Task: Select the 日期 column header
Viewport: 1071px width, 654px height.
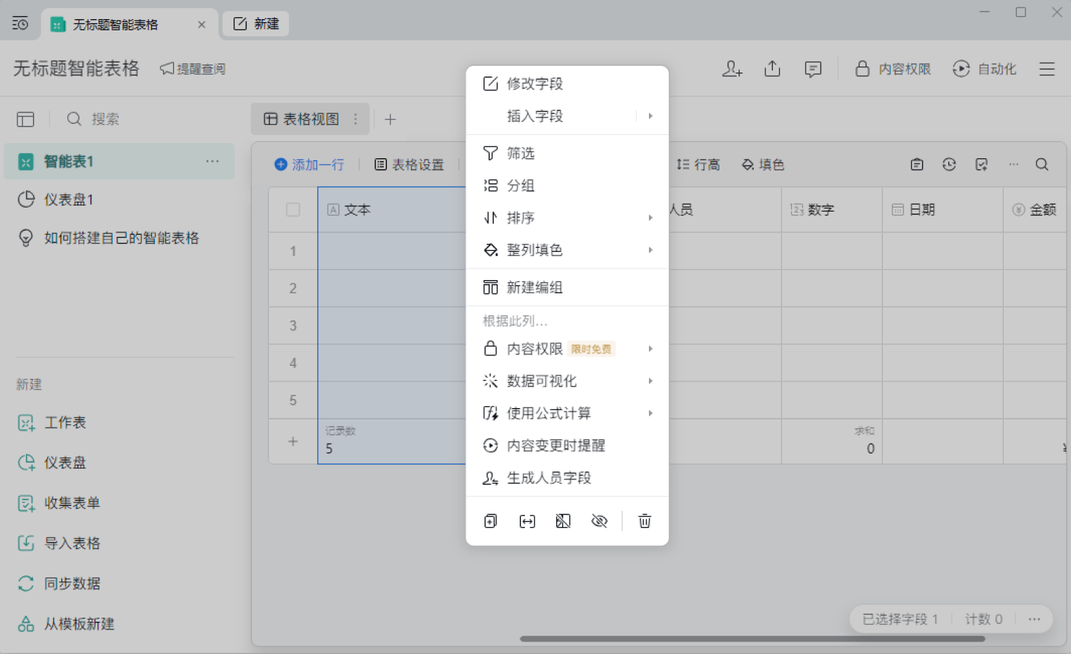Action: (x=942, y=210)
